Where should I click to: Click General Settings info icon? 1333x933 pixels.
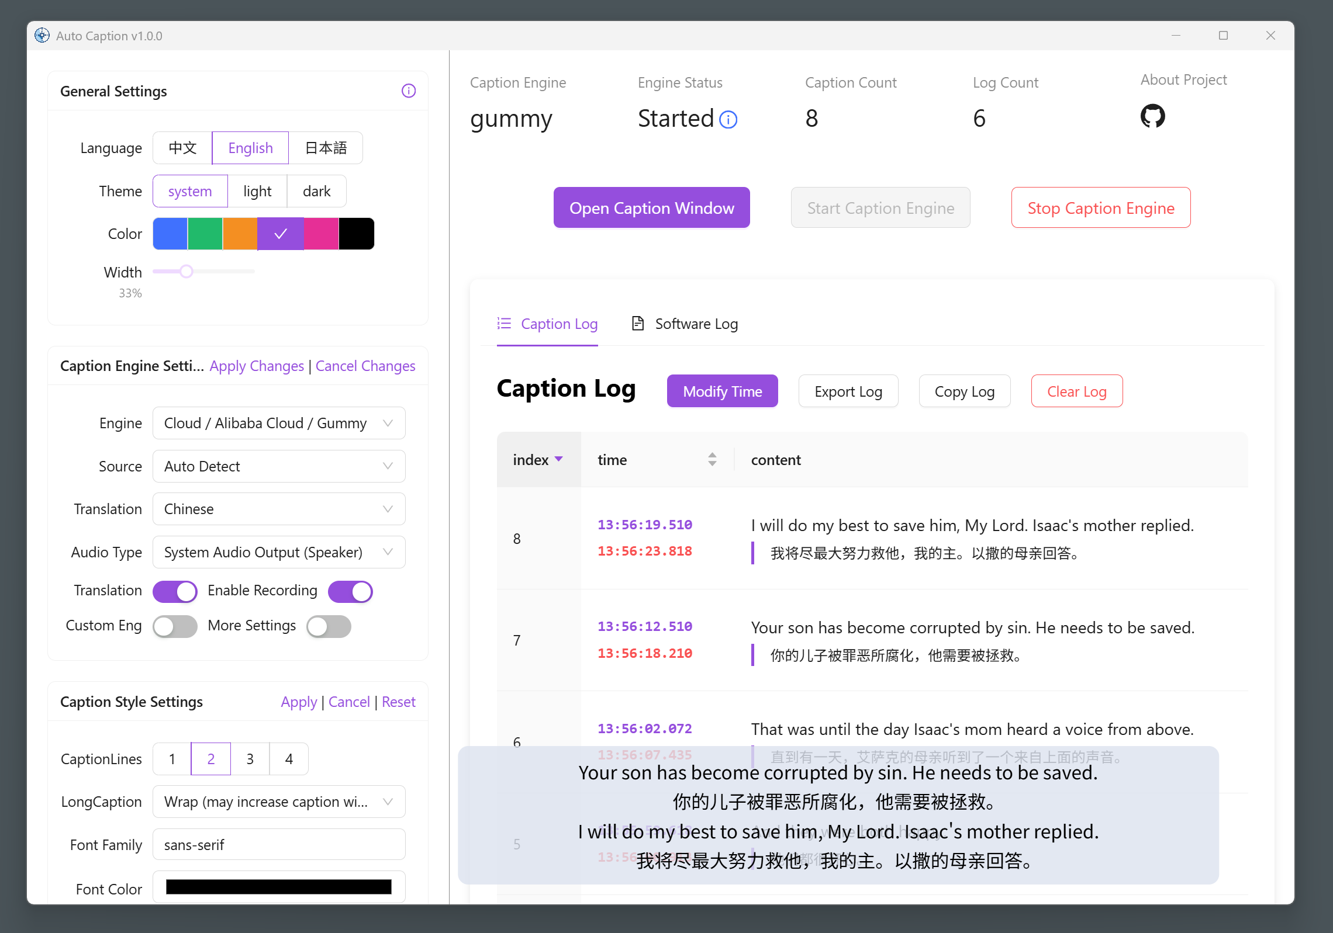(x=409, y=91)
